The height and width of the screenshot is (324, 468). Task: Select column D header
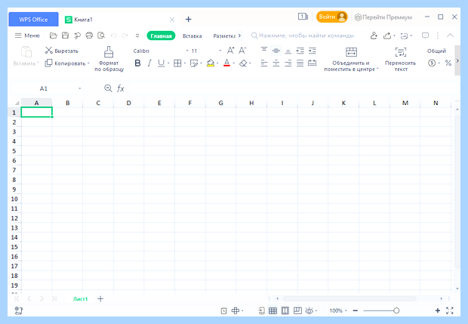click(128, 103)
